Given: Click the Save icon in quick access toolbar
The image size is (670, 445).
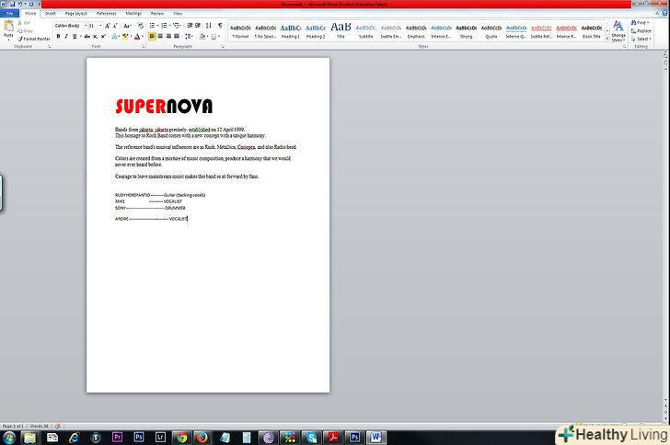Looking at the screenshot, I should (12, 4).
